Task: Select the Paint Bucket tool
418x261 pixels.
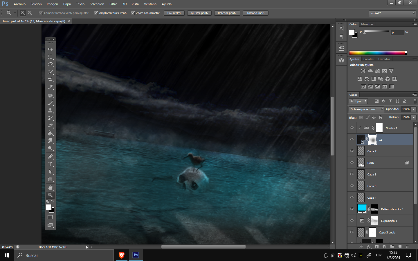Action: tap(50, 133)
